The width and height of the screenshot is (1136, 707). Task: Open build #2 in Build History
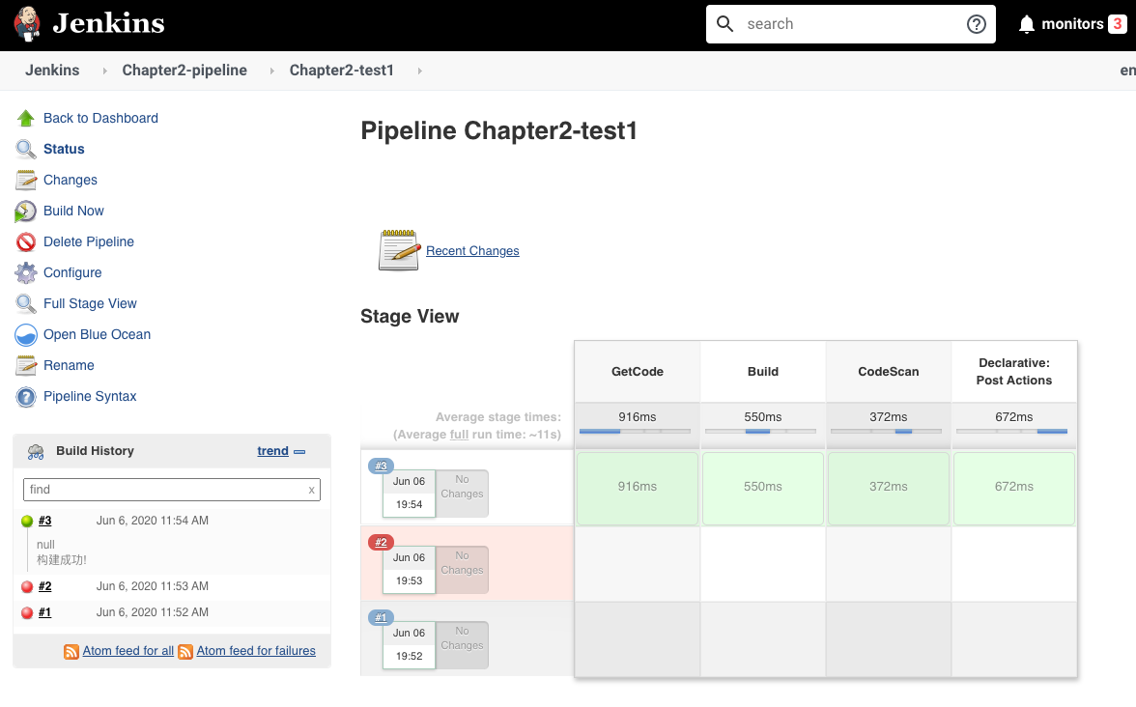coord(44,586)
